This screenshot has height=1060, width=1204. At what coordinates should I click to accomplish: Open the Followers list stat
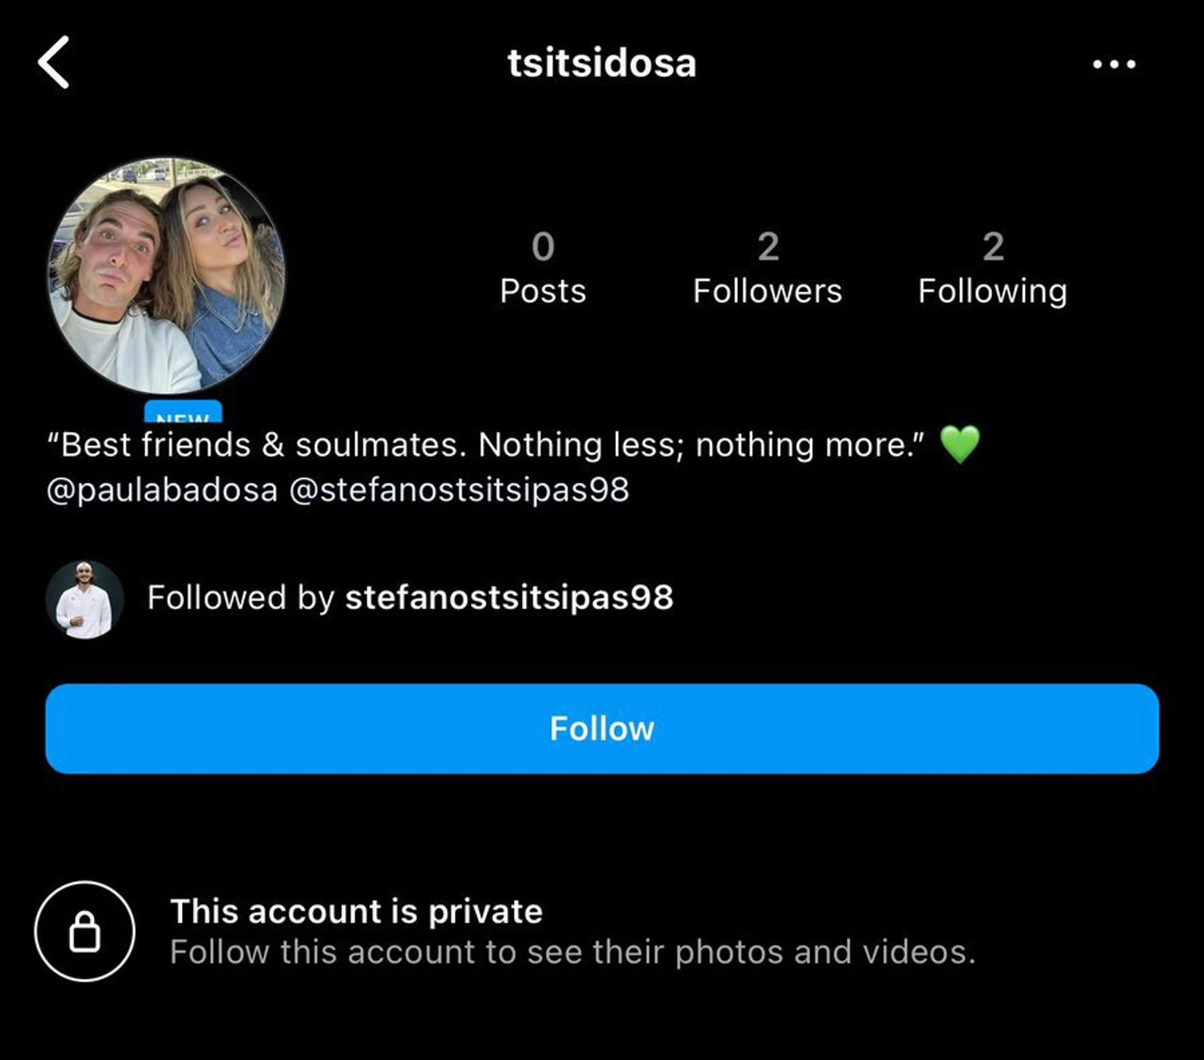(x=768, y=269)
